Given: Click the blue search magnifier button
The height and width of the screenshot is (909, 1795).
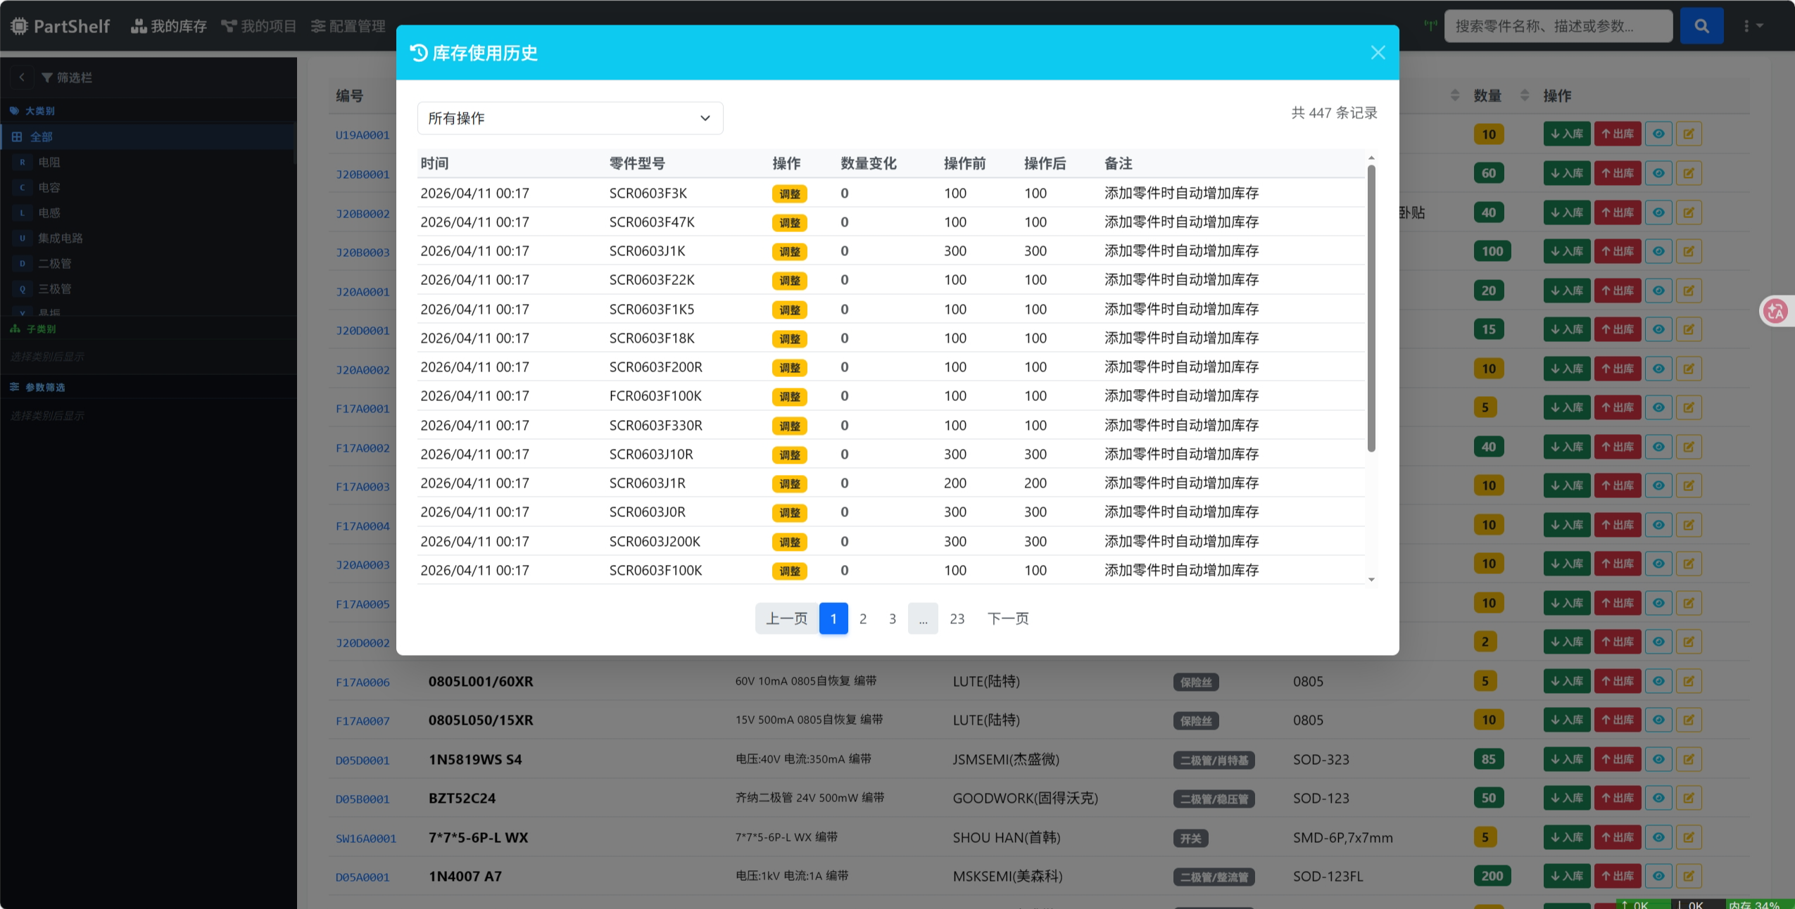Looking at the screenshot, I should [1701, 26].
